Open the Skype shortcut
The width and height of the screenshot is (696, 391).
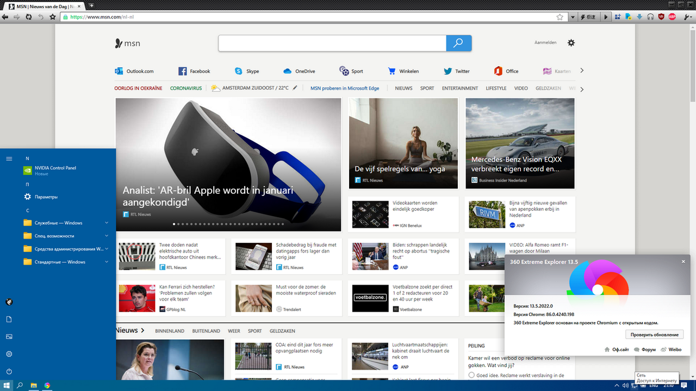[247, 71]
